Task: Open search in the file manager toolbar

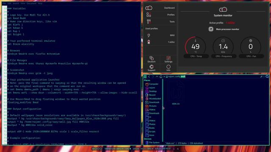Action: pyautogui.click(x=267, y=76)
